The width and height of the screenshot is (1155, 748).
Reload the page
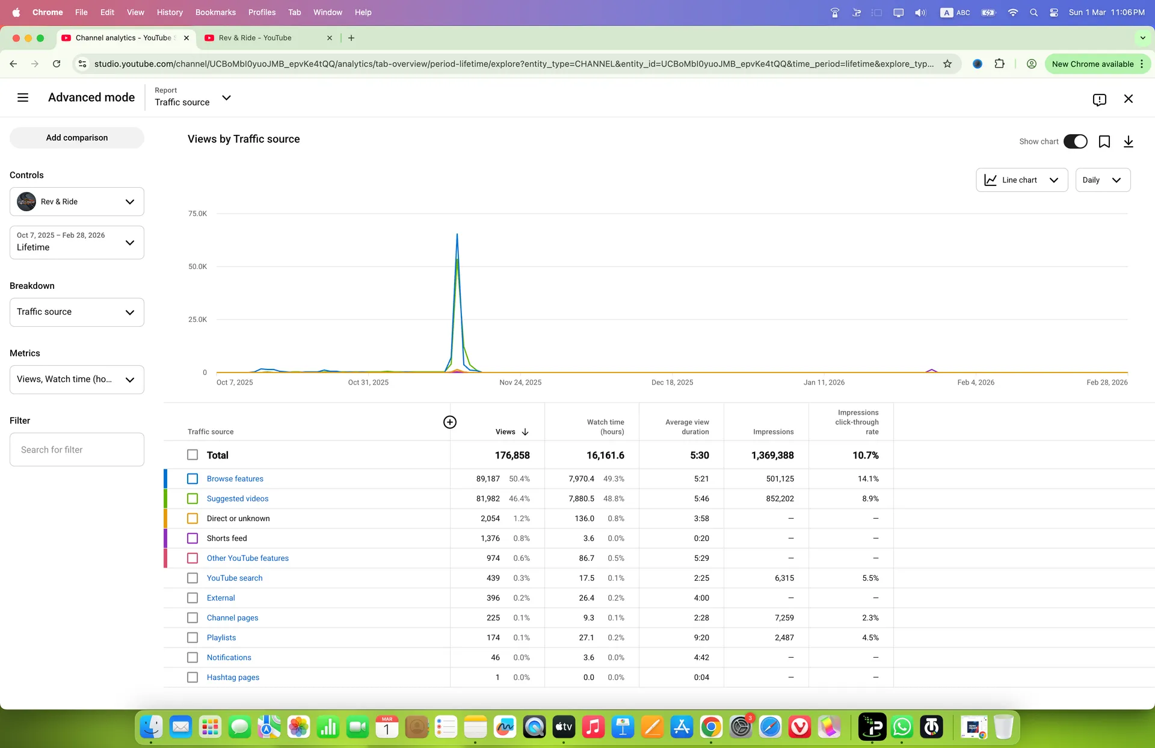(57, 64)
